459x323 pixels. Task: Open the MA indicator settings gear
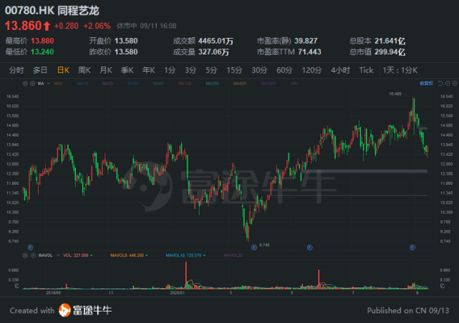coord(25,84)
